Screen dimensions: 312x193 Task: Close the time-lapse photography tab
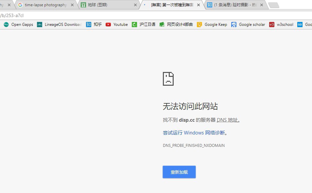(x=73, y=5)
